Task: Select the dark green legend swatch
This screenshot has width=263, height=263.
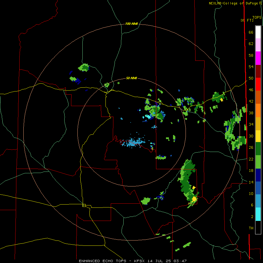Action: (258, 149)
